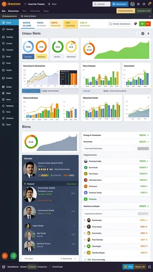The image size is (153, 272).
Task: Click the dark red circular list icon
Action: [86, 180]
